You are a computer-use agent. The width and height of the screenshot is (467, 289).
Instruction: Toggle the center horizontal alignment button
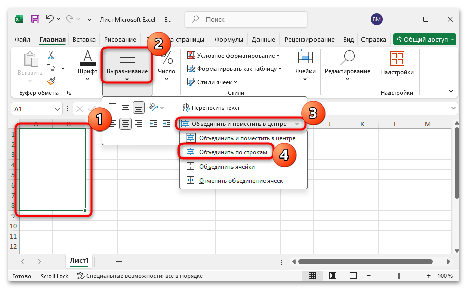point(125,123)
